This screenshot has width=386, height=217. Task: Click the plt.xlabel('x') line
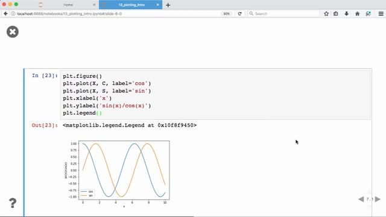(87, 98)
